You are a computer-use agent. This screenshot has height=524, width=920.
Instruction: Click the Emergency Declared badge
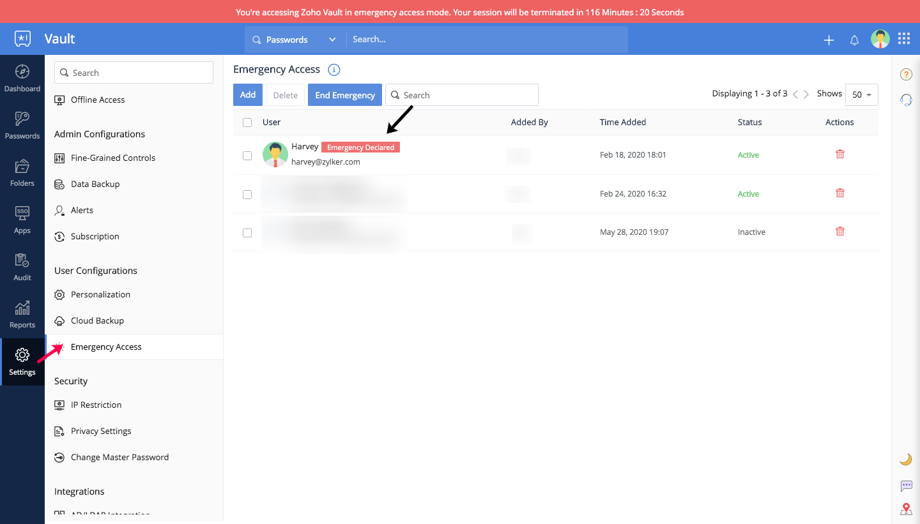[x=360, y=147]
